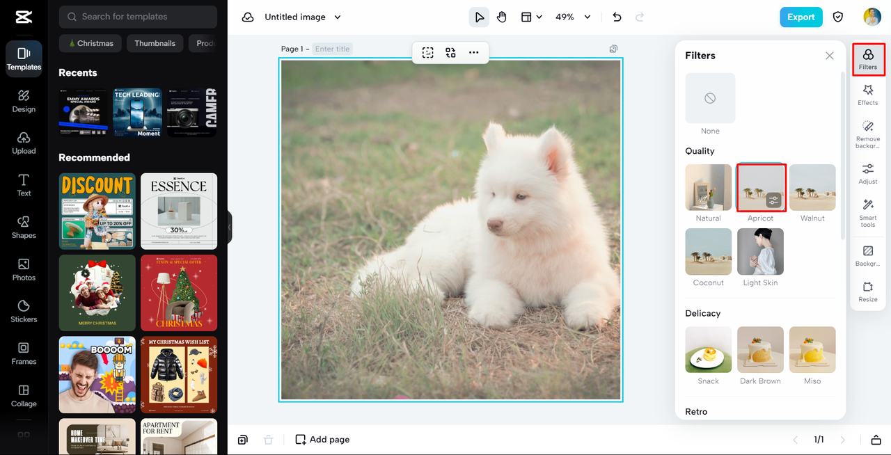
Task: Filter templates by Christmas tag
Action: [x=90, y=43]
